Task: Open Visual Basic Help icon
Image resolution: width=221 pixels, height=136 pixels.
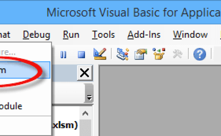Action: (x=200, y=54)
